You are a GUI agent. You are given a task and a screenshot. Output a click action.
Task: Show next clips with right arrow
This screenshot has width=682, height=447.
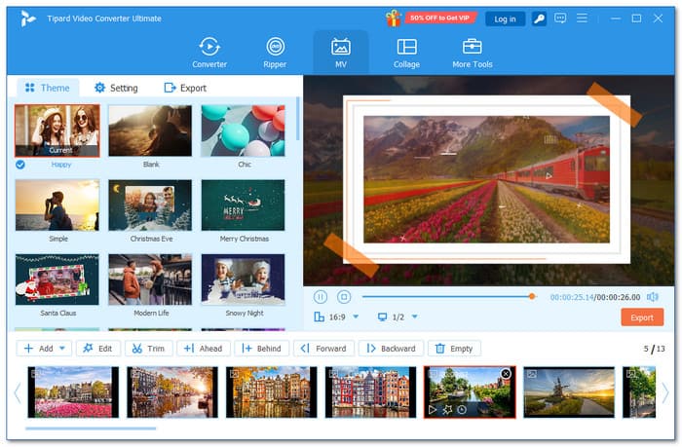[x=665, y=392]
